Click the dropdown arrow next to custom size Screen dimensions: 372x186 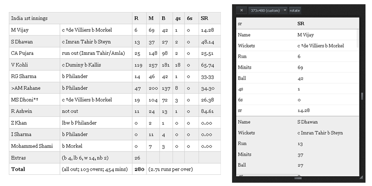pos(285,10)
